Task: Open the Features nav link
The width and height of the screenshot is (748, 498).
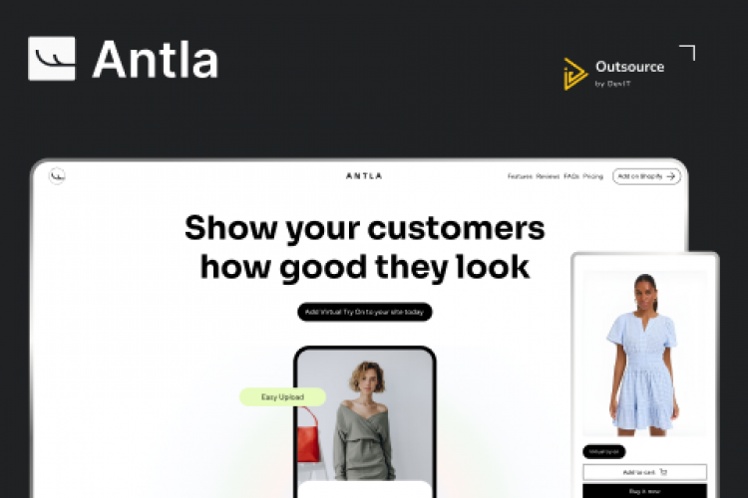Action: (520, 176)
